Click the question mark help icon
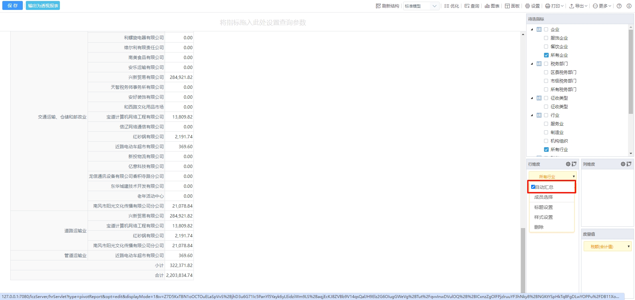The width and height of the screenshot is (635, 300). click(619, 6)
